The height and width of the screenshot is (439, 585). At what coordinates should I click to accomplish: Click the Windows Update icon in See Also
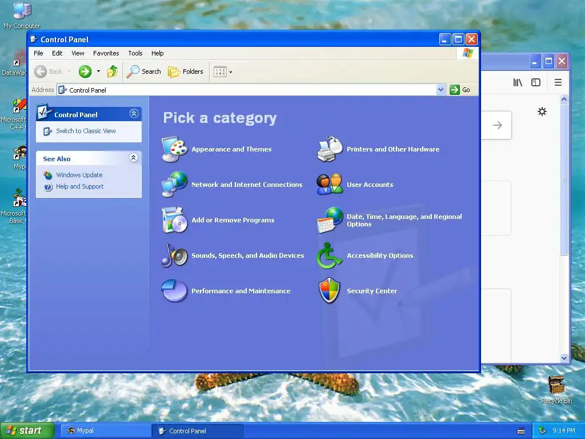(48, 175)
